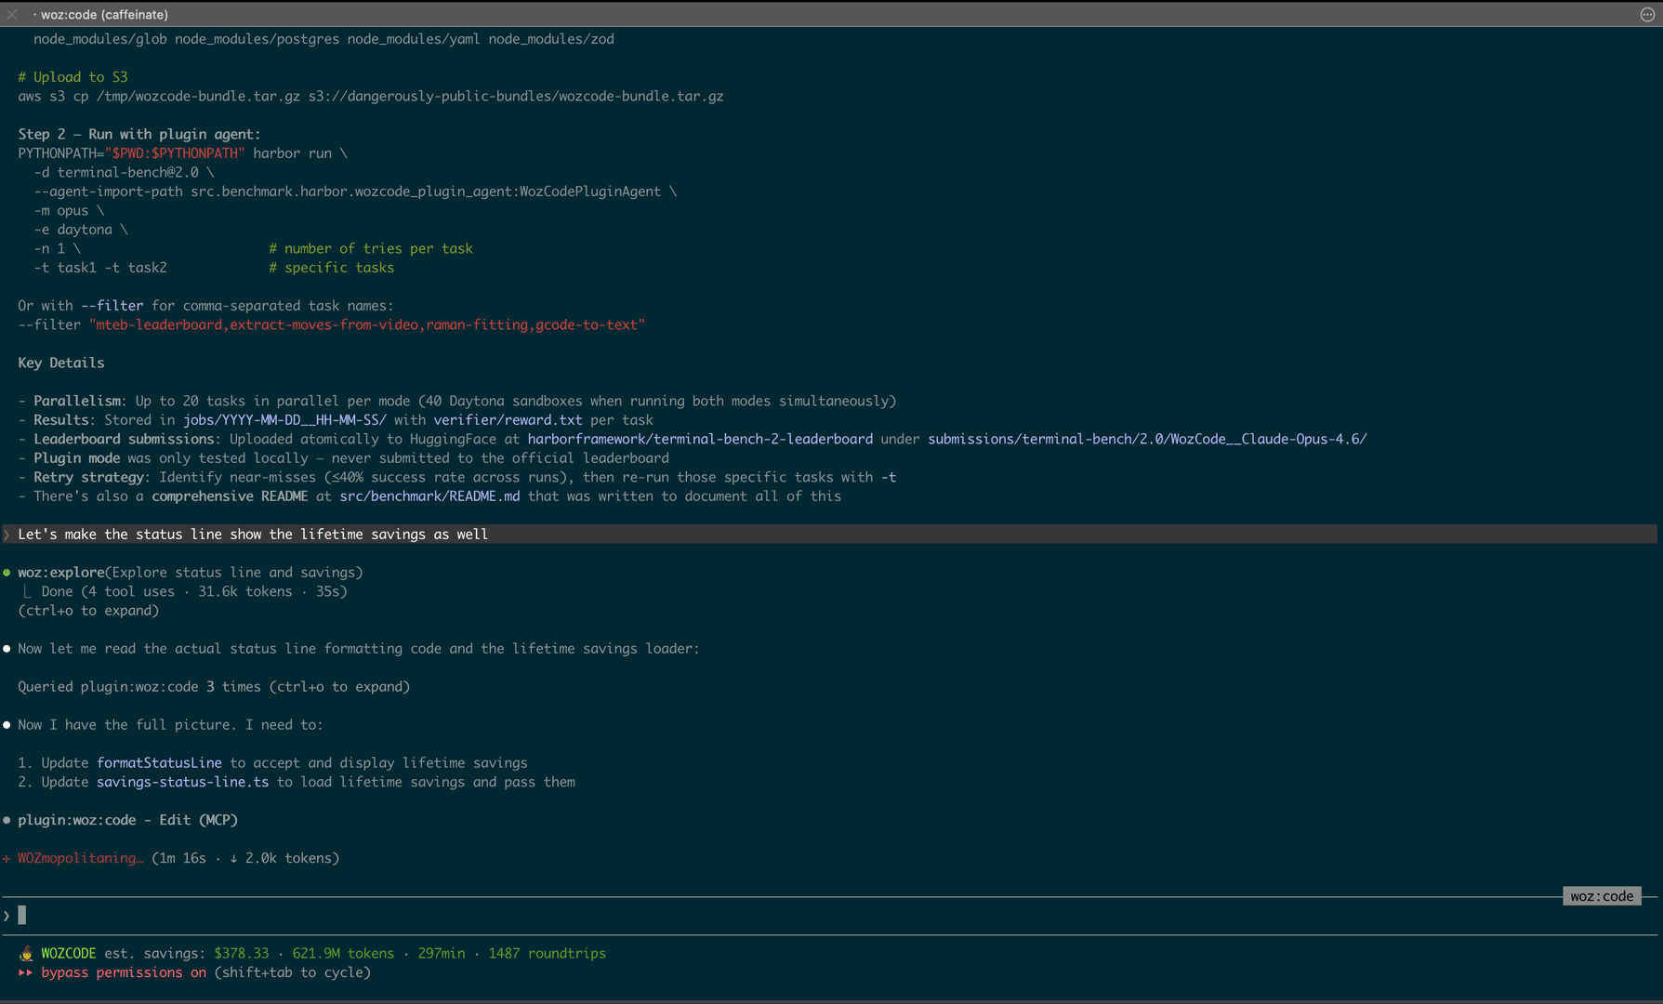Expand 'Queried plugin:woz:code 3 times' line
The image size is (1663, 1004).
pos(214,687)
